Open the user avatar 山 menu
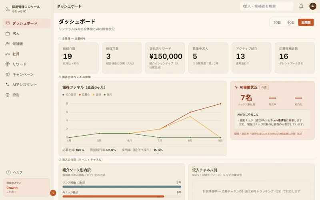 [313, 6]
